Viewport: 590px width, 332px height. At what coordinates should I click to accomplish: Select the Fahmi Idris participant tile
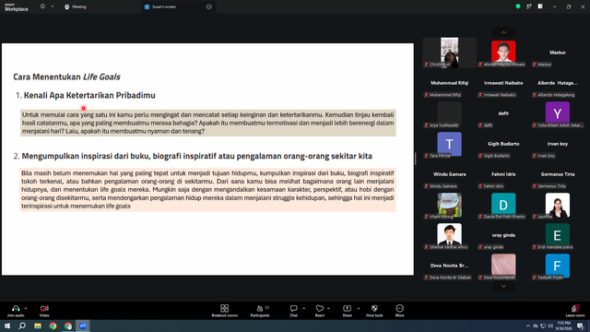[503, 174]
